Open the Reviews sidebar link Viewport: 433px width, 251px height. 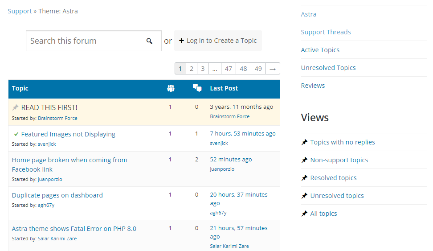313,86
